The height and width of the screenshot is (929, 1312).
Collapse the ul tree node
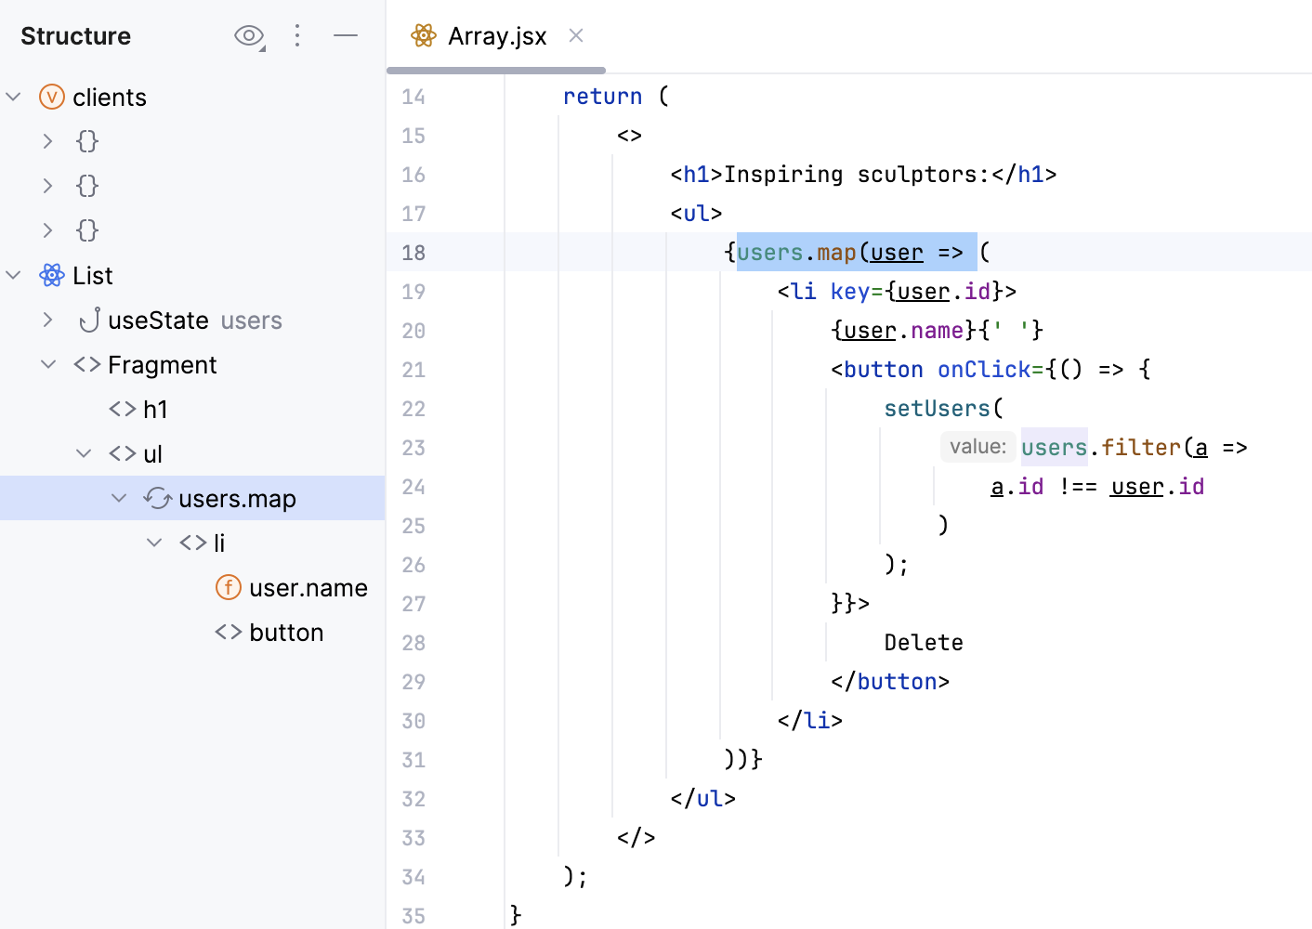[x=84, y=453]
